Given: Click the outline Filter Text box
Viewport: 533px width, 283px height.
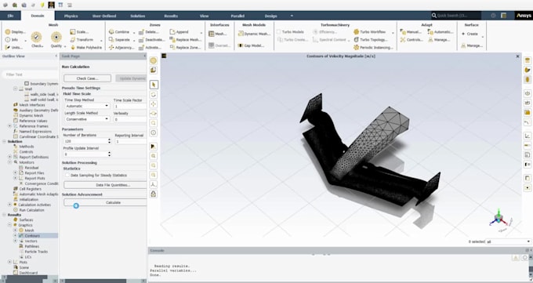Looking at the screenshot, I should pyautogui.click(x=31, y=74).
